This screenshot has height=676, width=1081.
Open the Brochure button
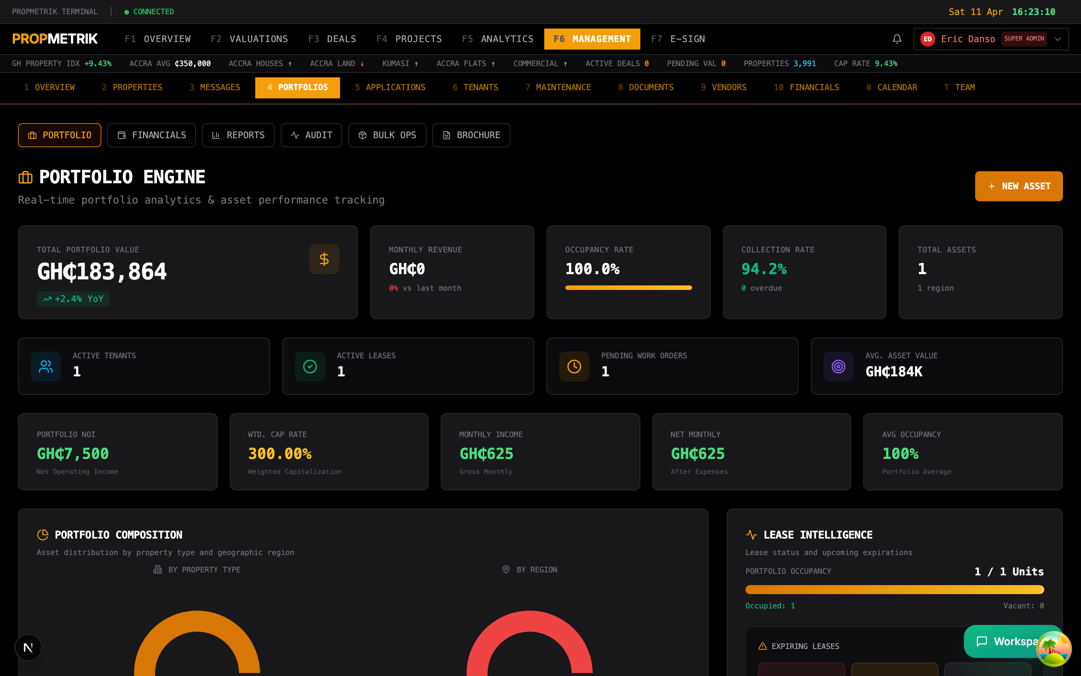pyautogui.click(x=471, y=135)
